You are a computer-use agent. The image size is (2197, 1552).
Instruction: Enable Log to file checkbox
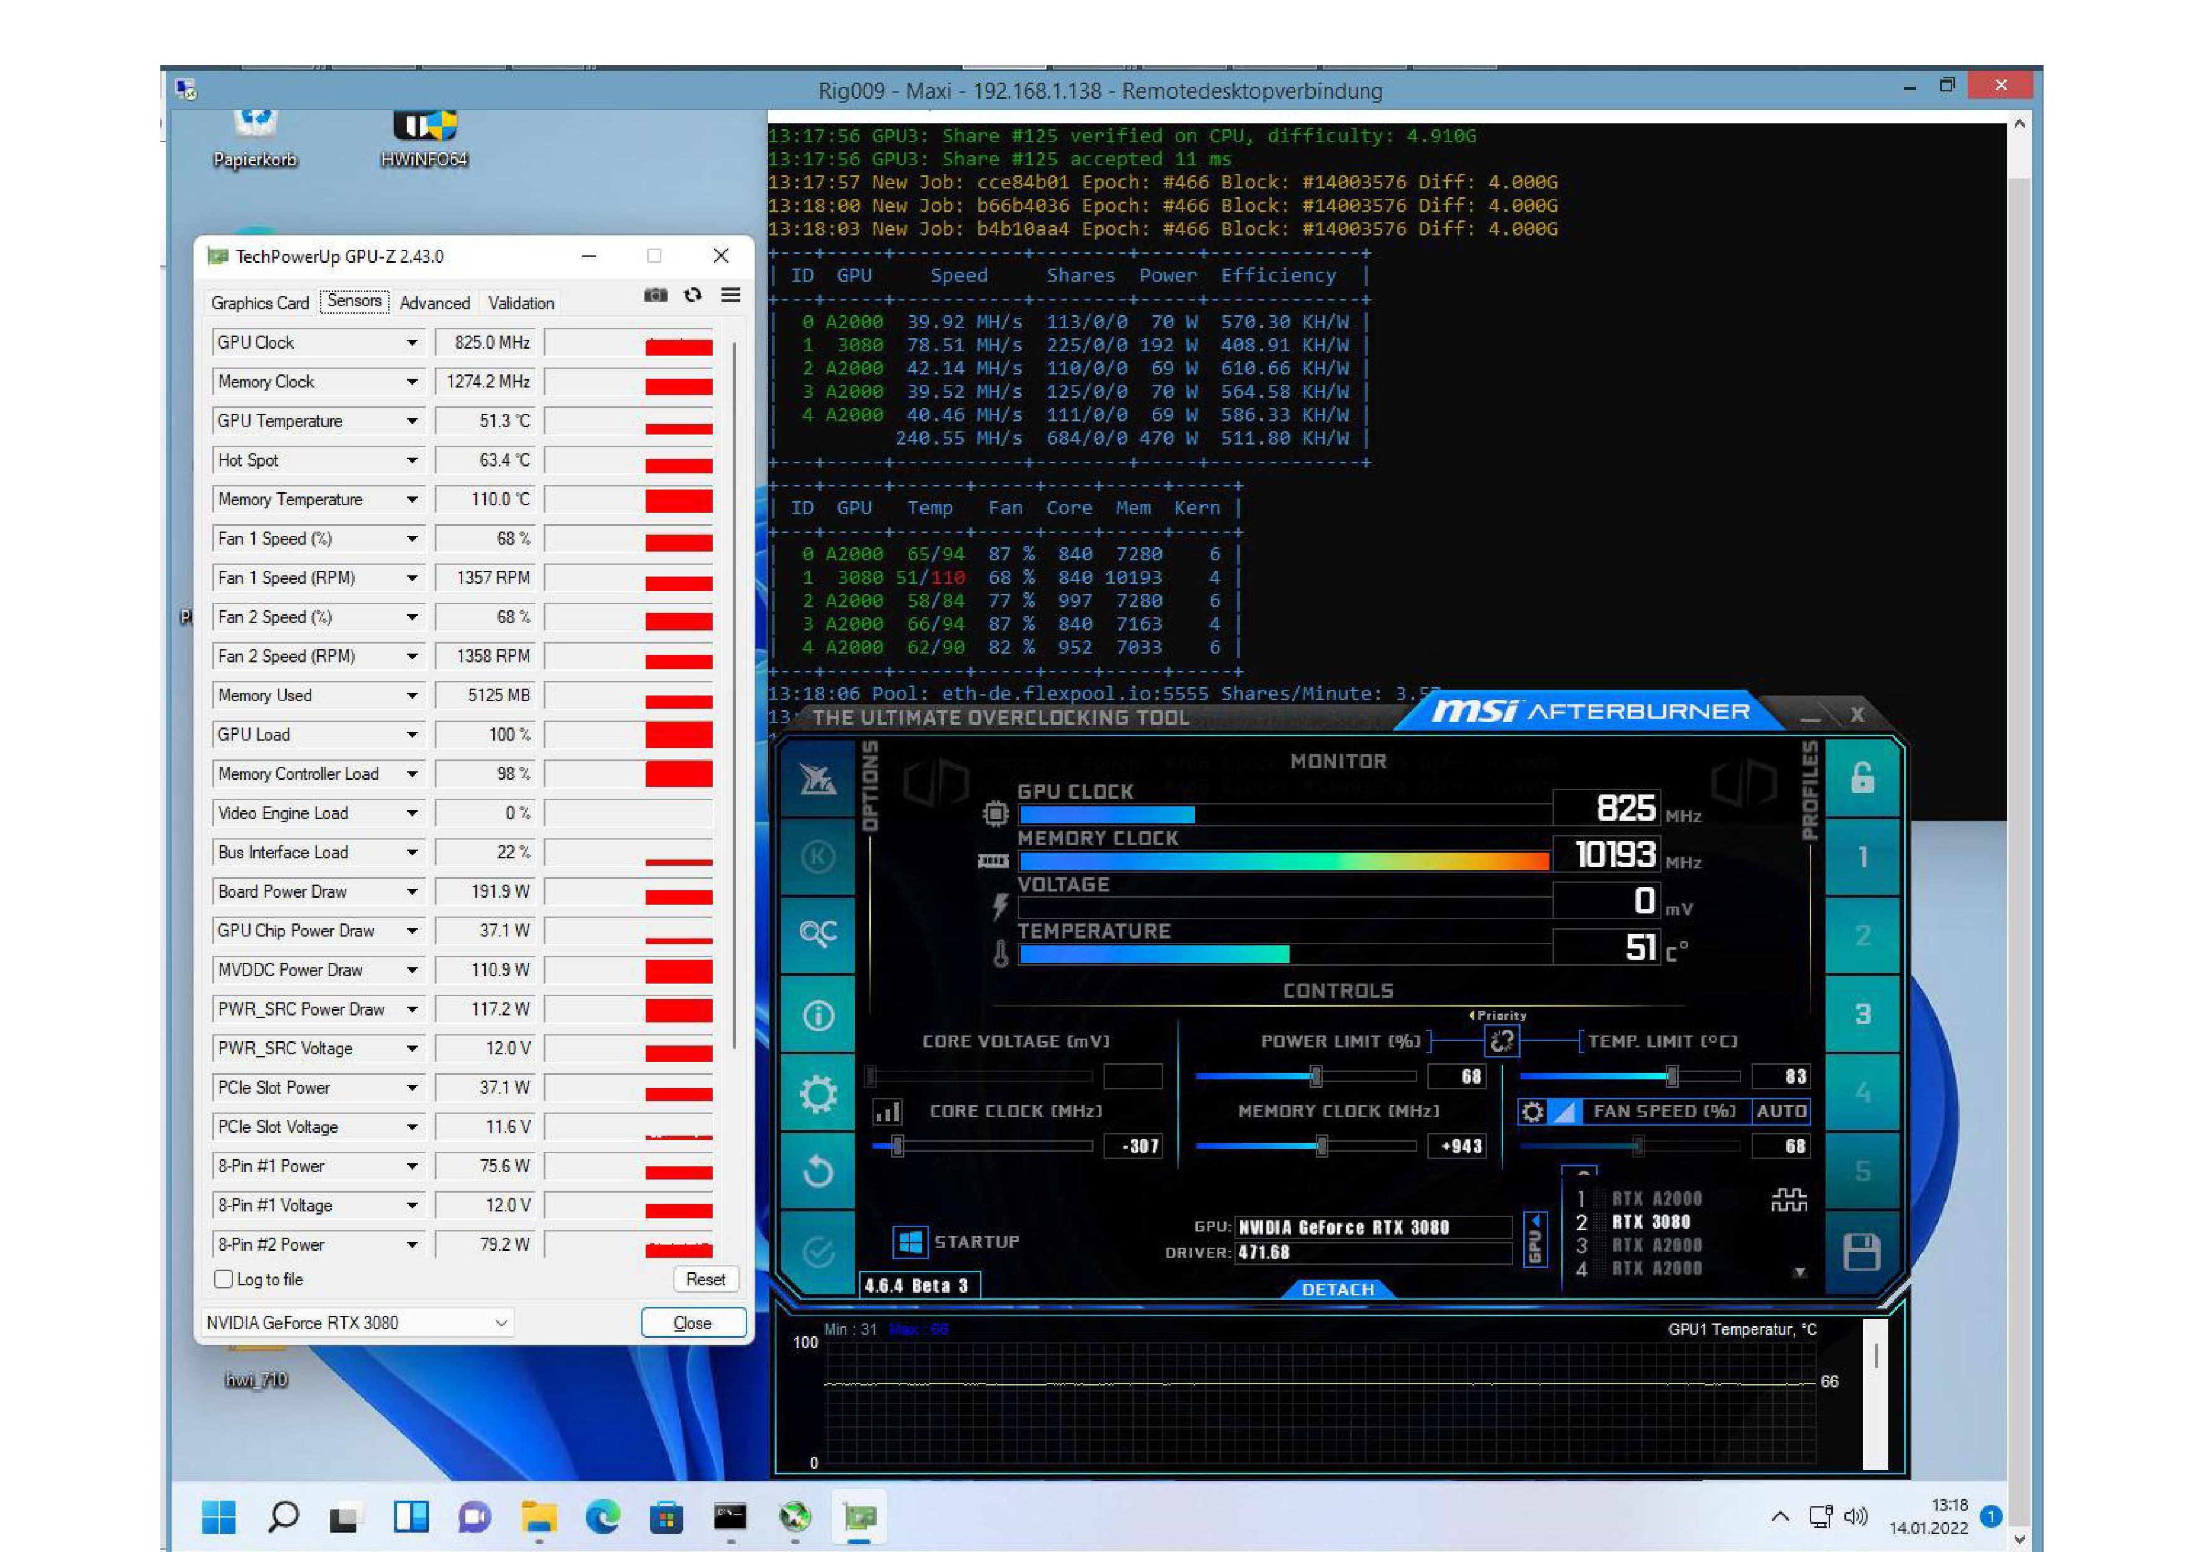(224, 1280)
